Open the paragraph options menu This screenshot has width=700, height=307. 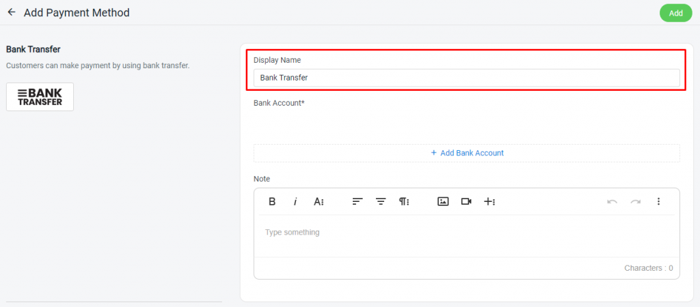point(404,202)
